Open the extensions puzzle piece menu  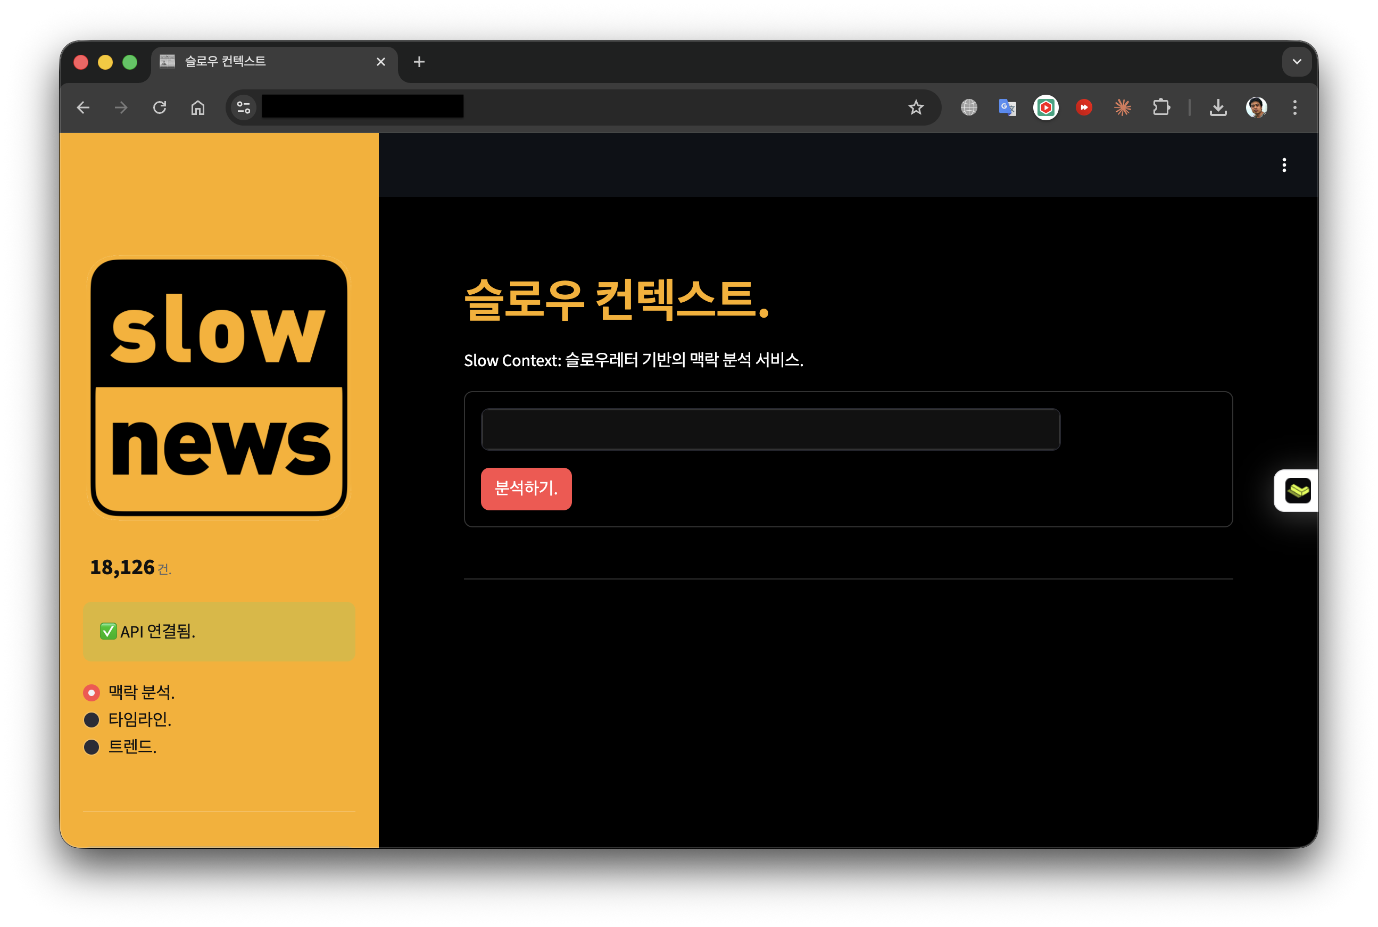pos(1161,107)
